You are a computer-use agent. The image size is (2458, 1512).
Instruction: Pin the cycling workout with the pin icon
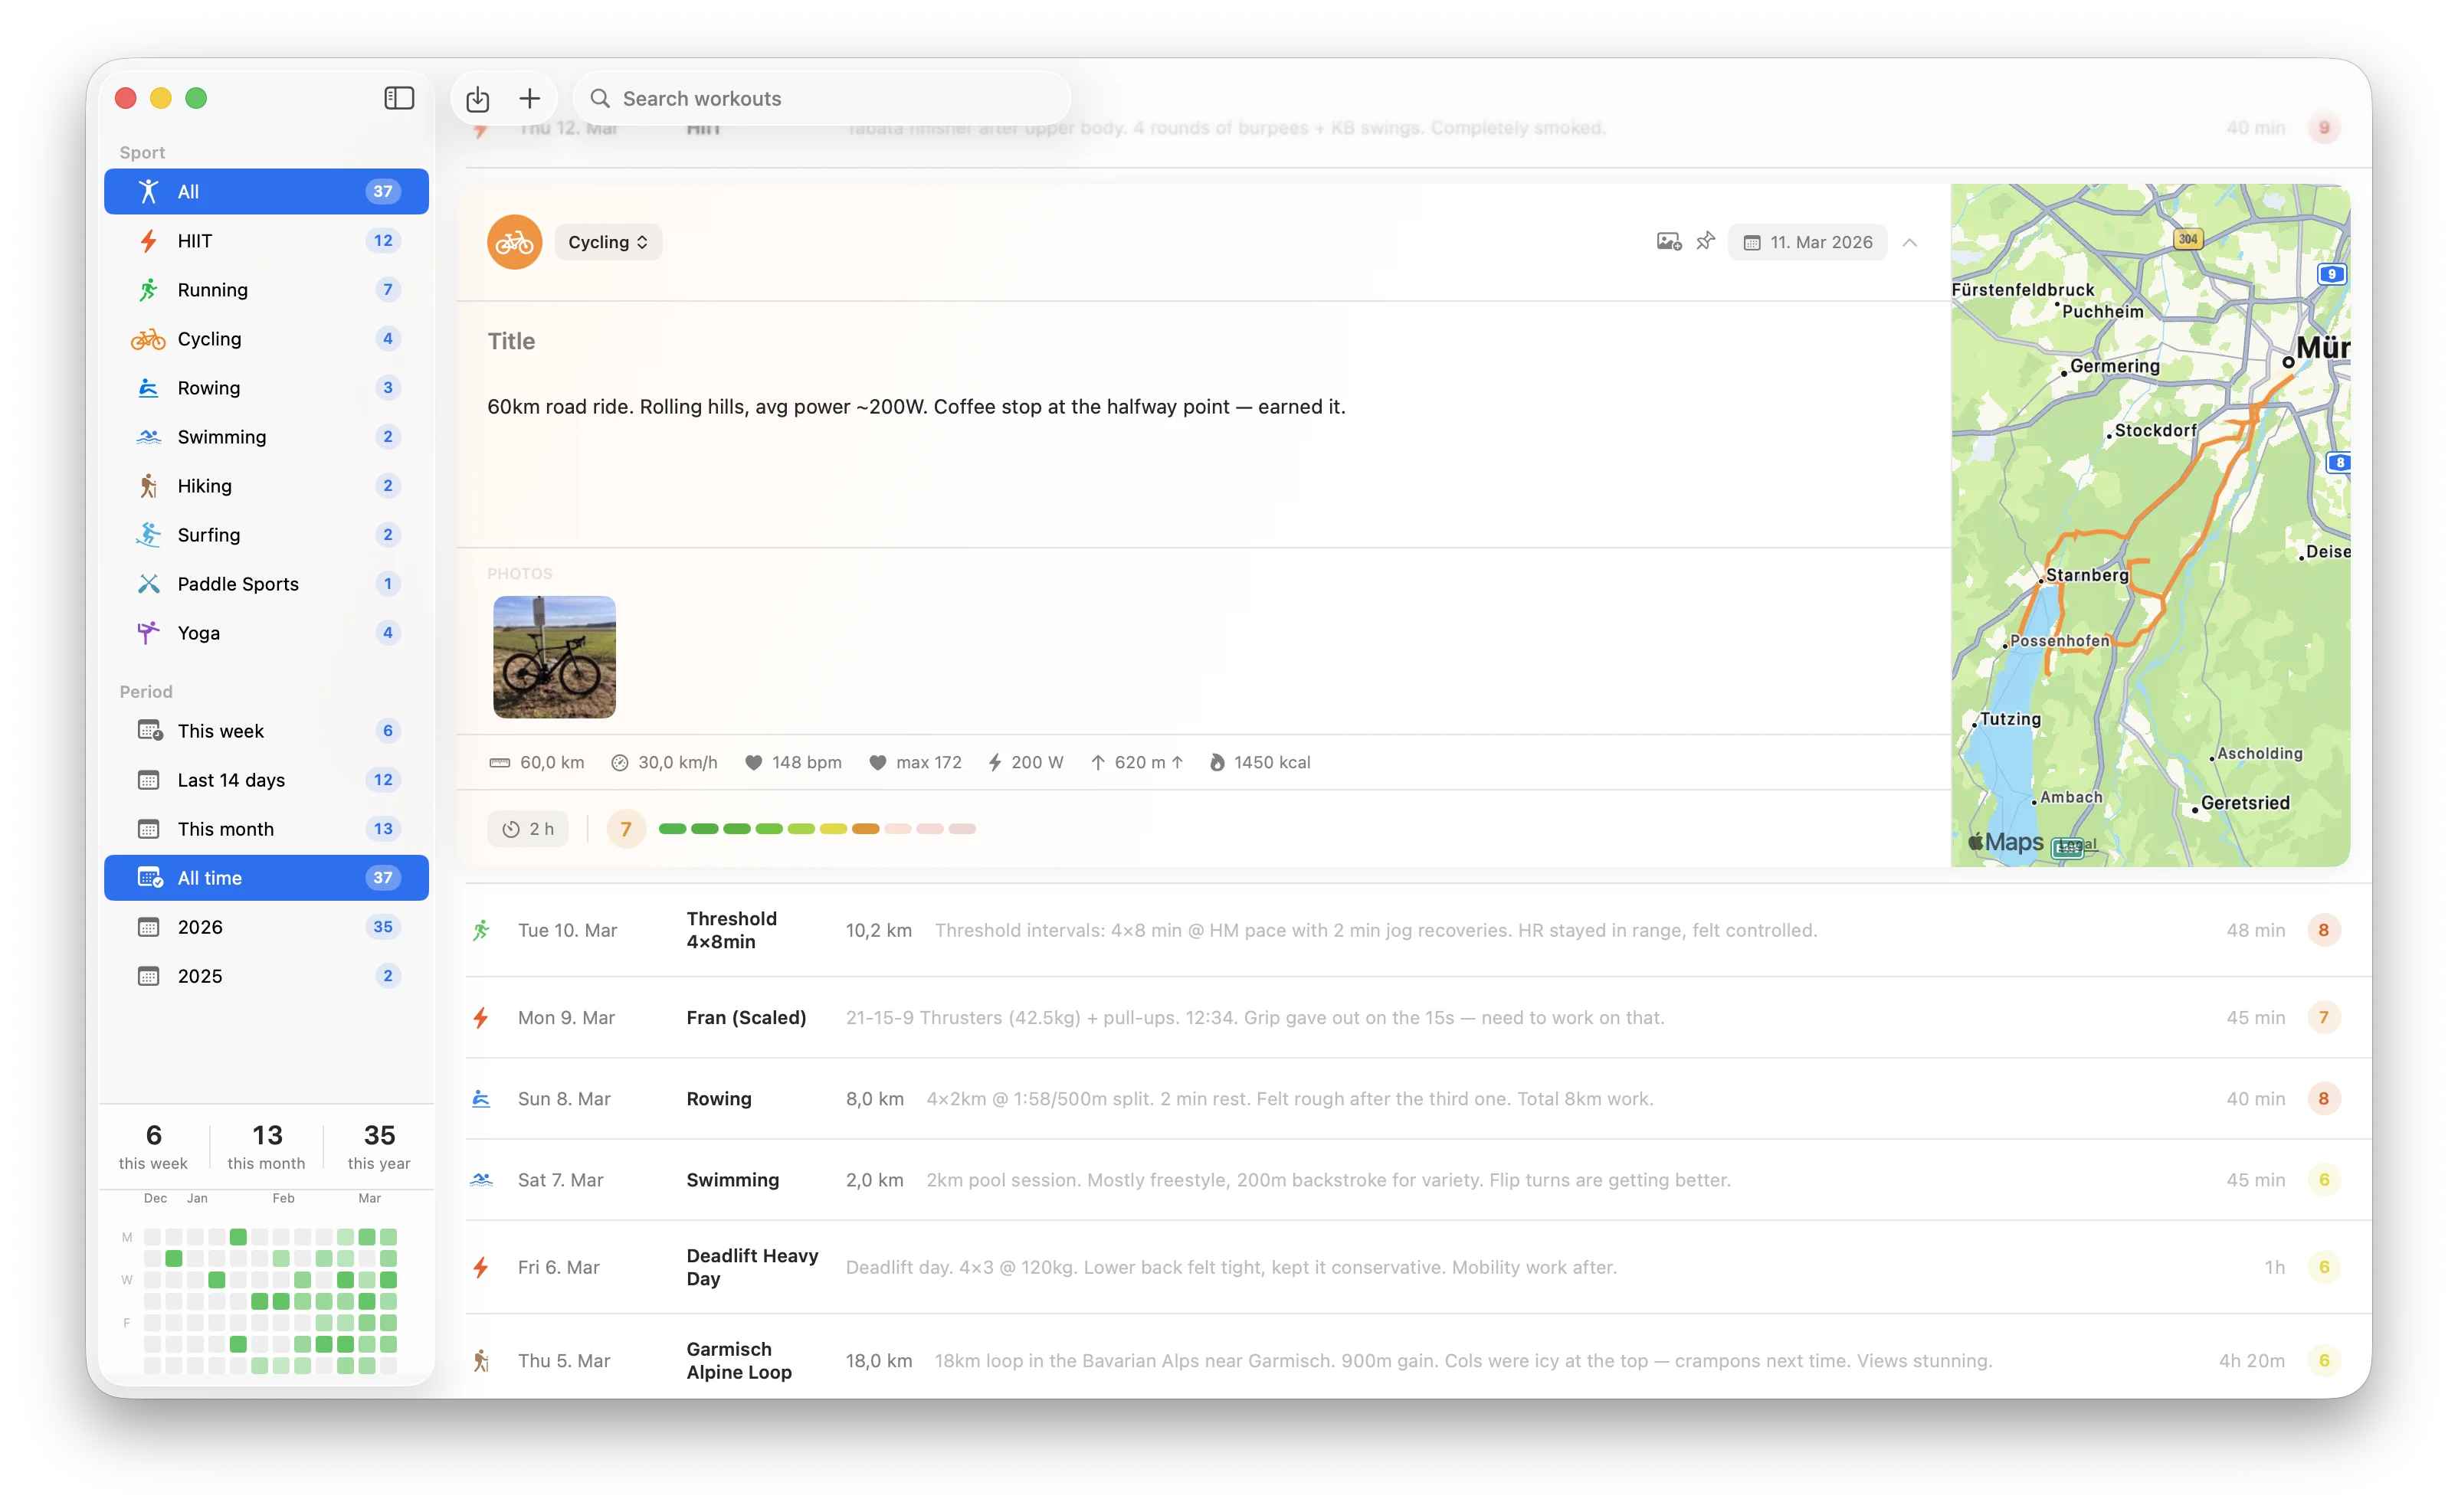click(x=1705, y=241)
